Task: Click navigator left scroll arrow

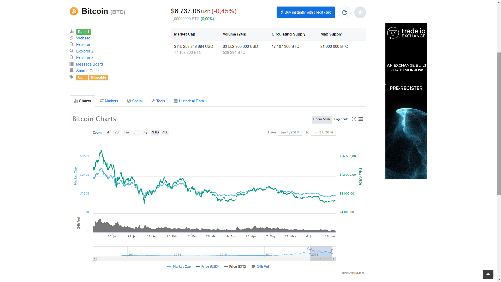Action: point(94,259)
